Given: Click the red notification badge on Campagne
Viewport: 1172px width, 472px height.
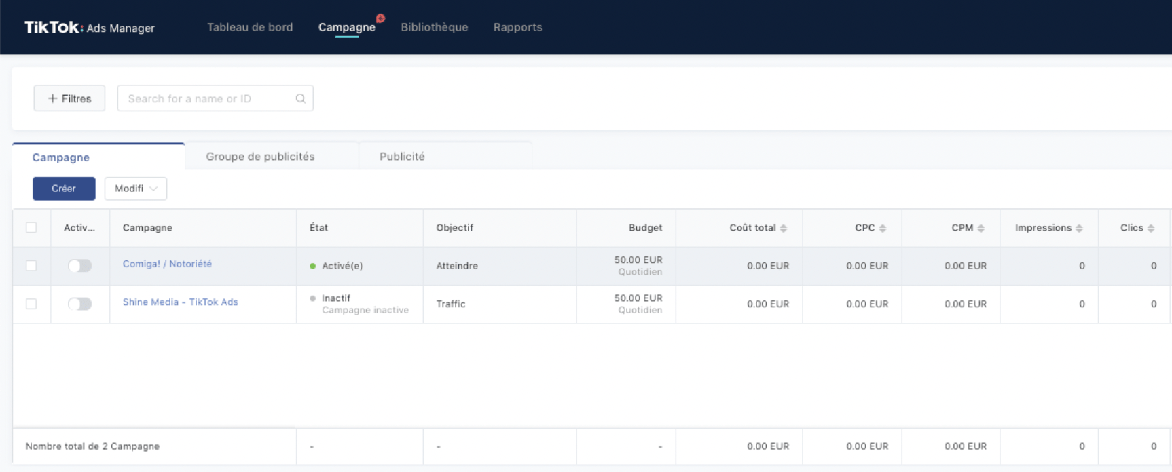Looking at the screenshot, I should 380,18.
